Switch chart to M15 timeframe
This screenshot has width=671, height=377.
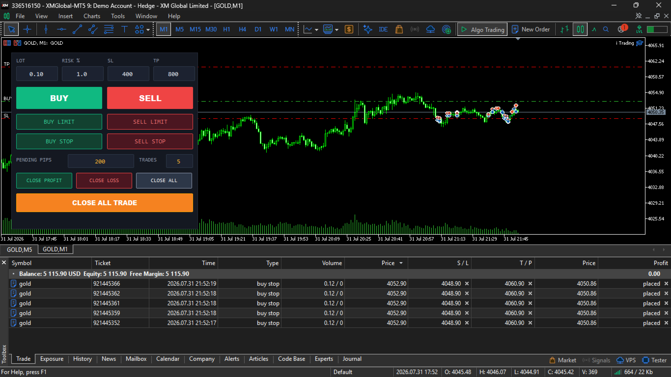click(x=195, y=29)
